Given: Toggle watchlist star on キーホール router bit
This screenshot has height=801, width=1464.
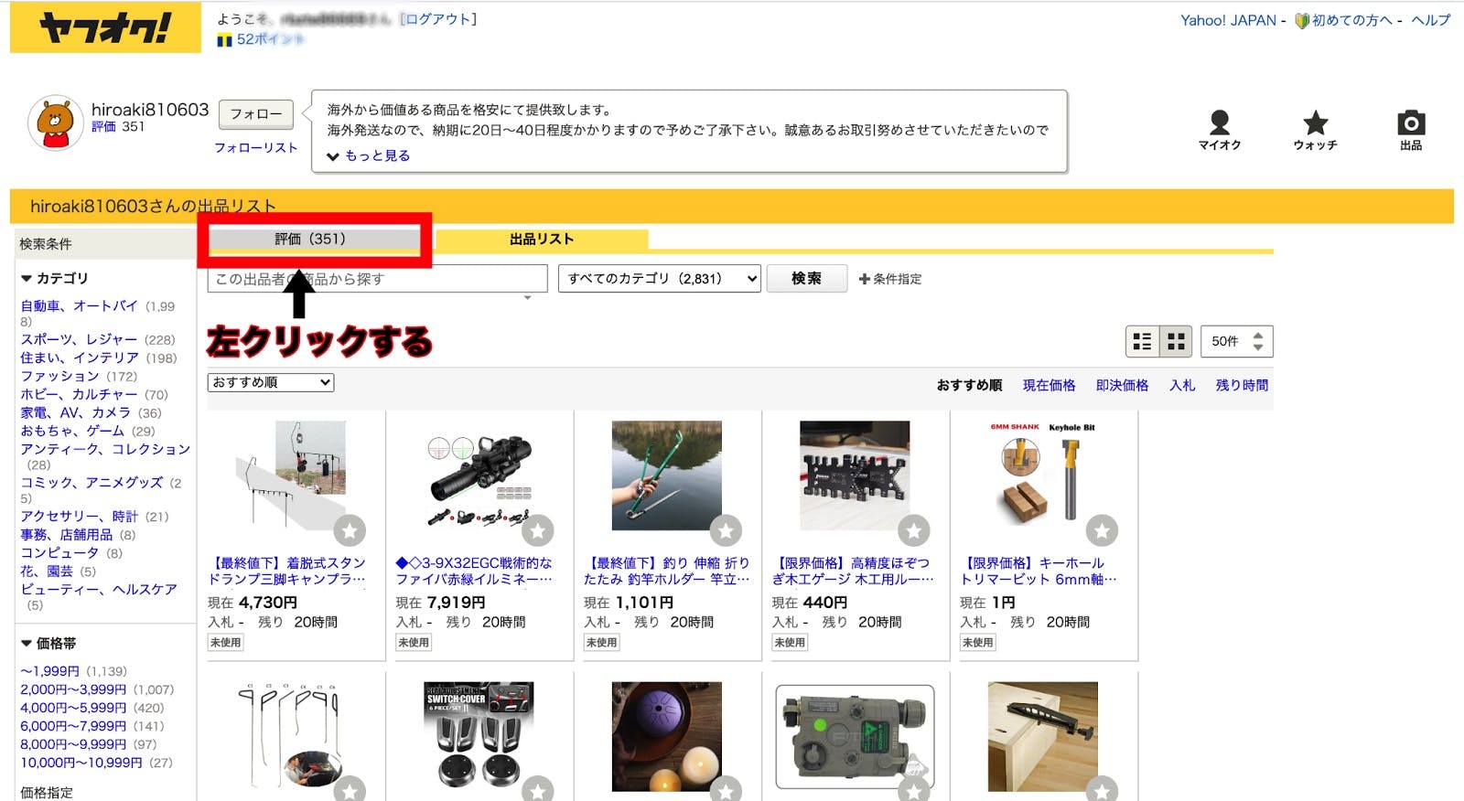Looking at the screenshot, I should [1102, 530].
